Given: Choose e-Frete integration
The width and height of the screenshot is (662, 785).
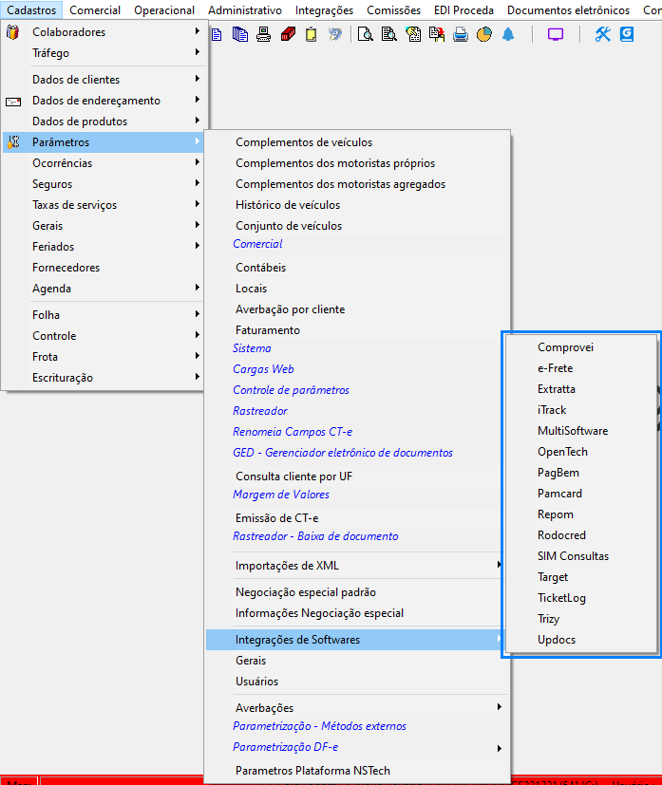Looking at the screenshot, I should tap(581, 368).
